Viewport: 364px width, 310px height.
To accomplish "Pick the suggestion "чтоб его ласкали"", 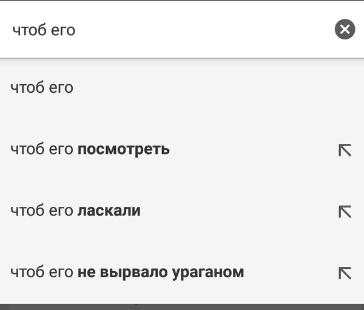I will (76, 211).
